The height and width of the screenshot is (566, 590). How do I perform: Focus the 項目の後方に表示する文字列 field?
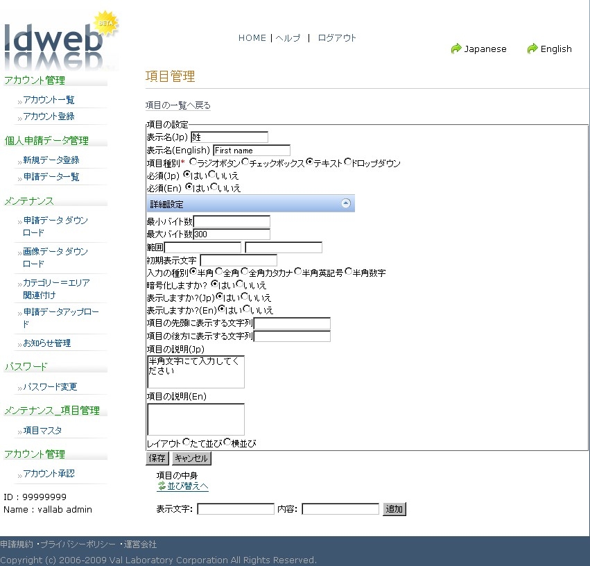(292, 336)
